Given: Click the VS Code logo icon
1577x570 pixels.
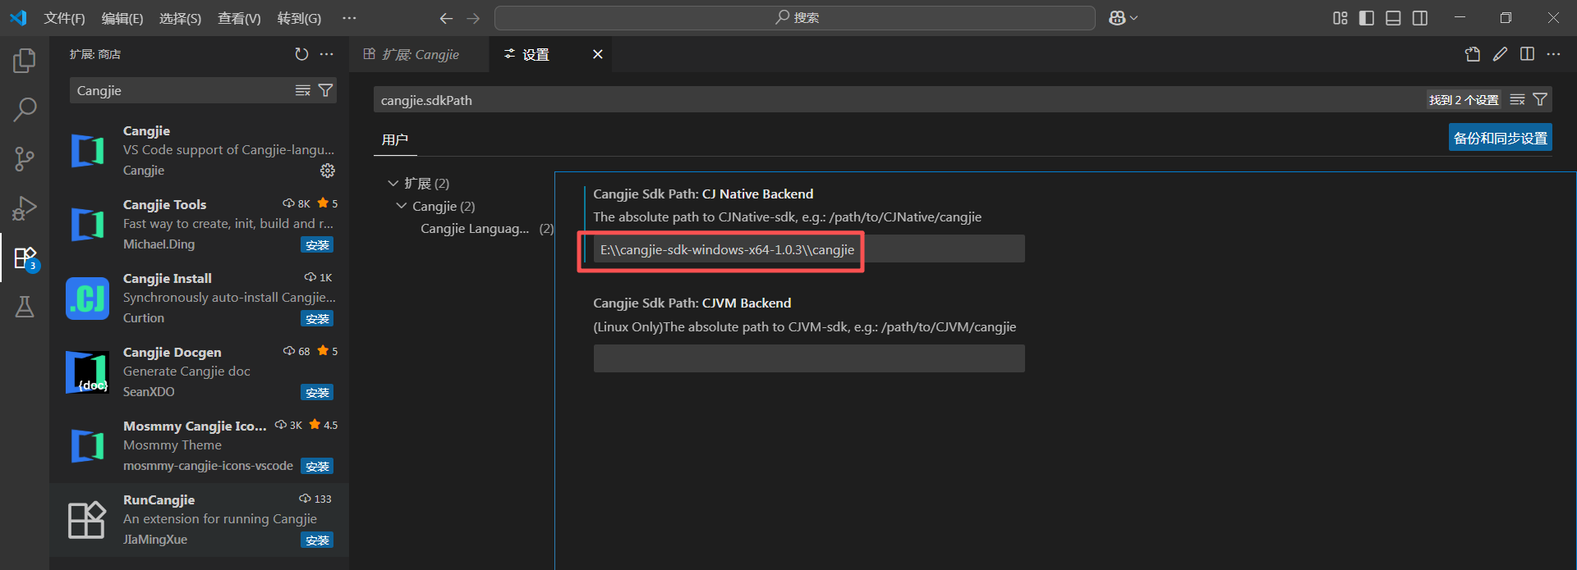Looking at the screenshot, I should [18, 18].
